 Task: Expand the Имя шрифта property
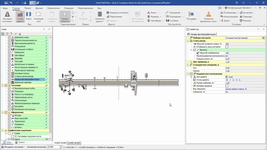coord(191,77)
